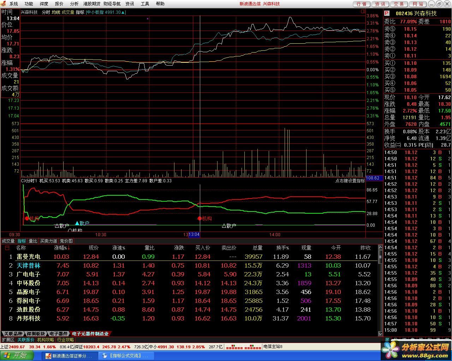Click the scroll-up arrow of stock list
The width and height of the screenshot is (452, 361).
click(380, 247)
